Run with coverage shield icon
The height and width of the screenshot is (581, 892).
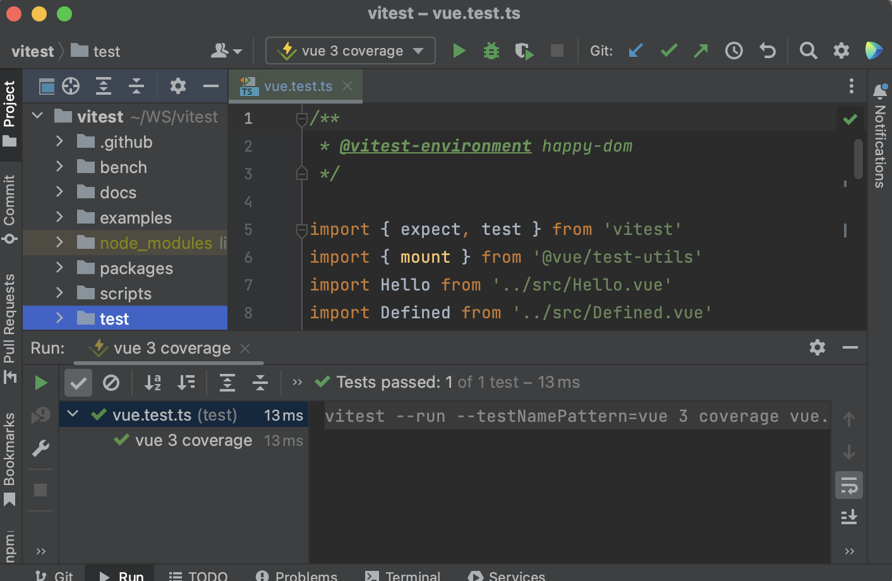coord(524,51)
